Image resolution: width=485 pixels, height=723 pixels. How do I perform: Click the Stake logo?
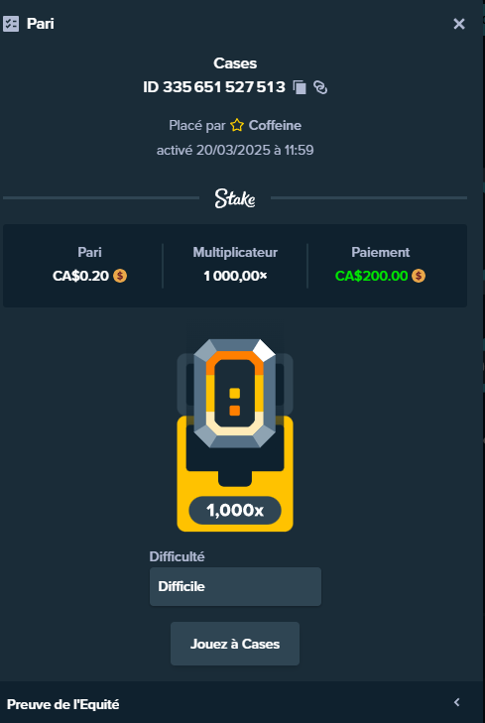(x=235, y=198)
